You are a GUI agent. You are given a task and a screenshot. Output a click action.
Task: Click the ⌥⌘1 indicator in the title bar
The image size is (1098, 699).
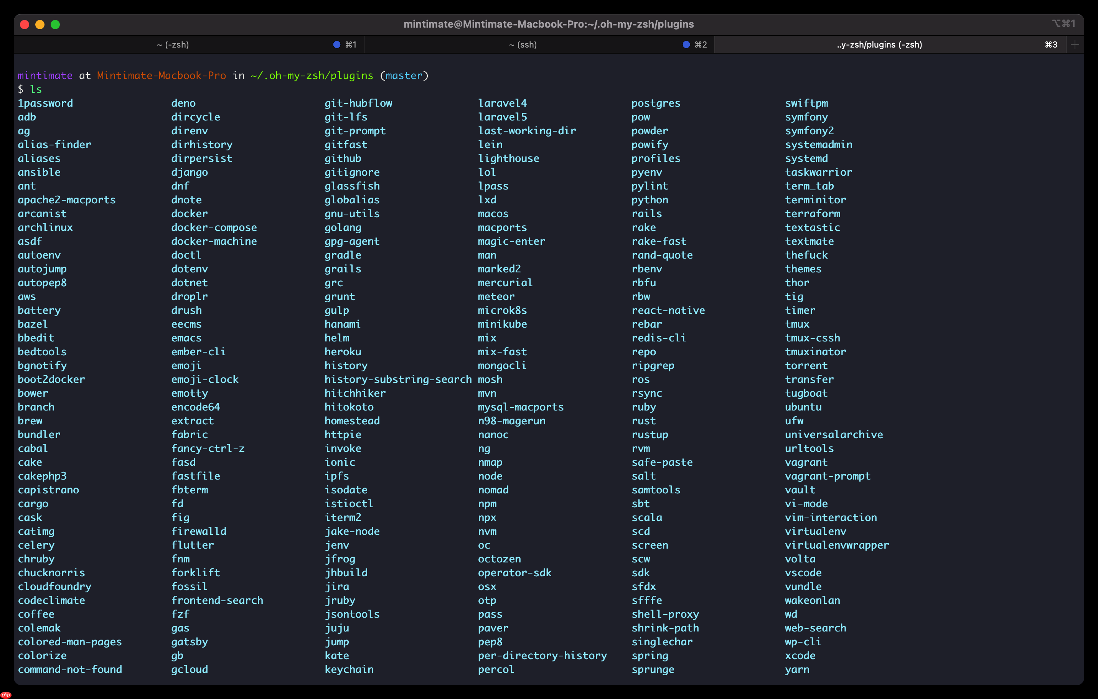click(1065, 23)
